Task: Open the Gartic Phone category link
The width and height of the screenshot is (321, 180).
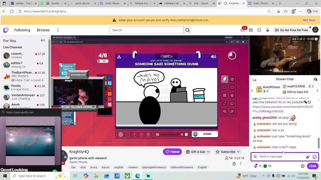Action: pyautogui.click(x=78, y=162)
